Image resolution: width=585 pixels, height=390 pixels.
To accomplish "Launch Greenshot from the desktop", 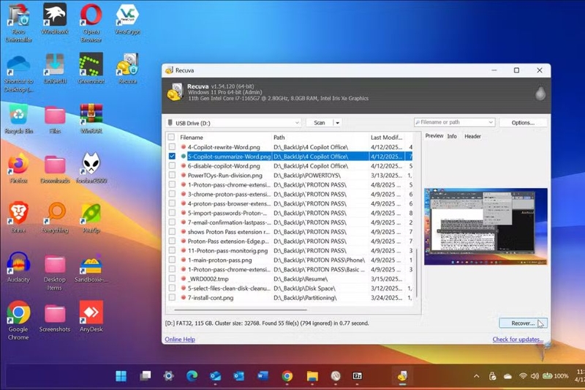I will coord(91,69).
